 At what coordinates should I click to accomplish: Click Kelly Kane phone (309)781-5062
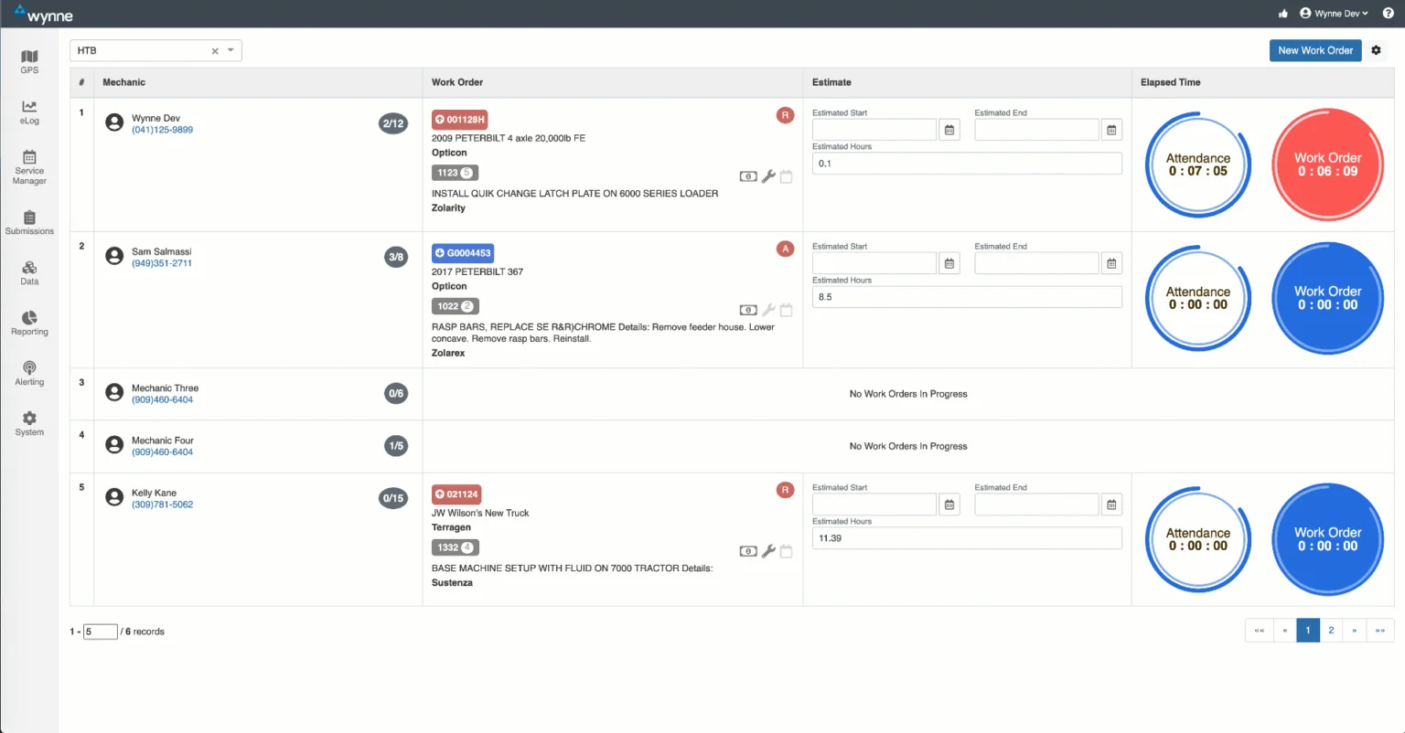(162, 505)
